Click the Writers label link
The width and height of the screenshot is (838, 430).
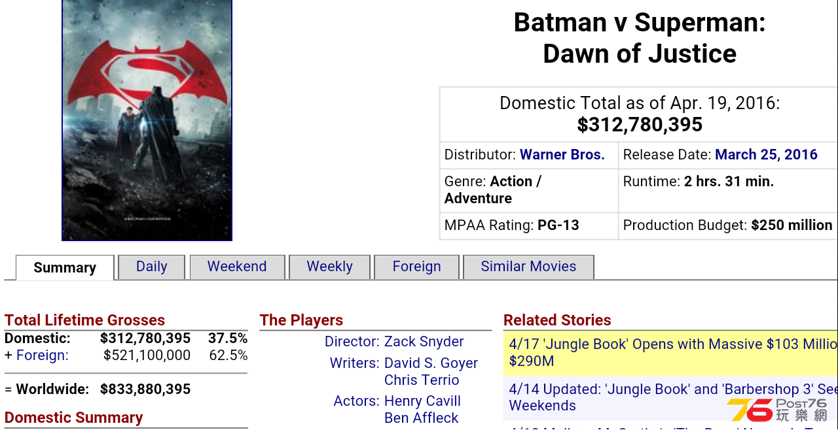pyautogui.click(x=355, y=363)
